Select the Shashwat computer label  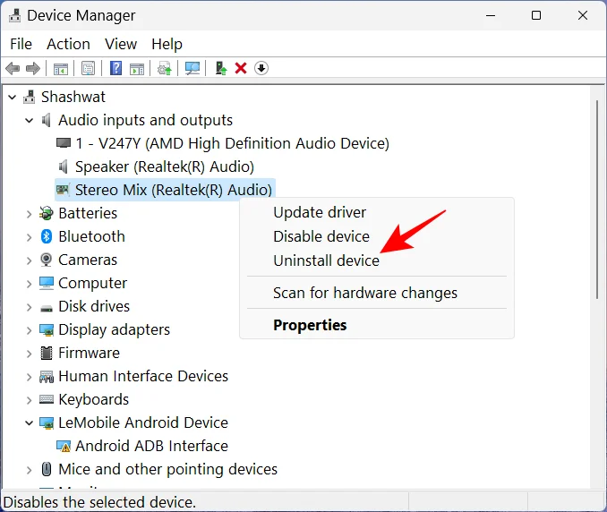click(x=73, y=97)
